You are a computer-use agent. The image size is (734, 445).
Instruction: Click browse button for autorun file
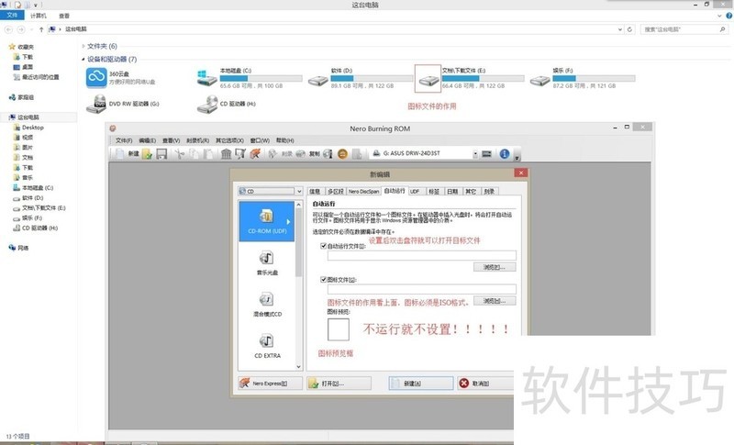pos(495,267)
